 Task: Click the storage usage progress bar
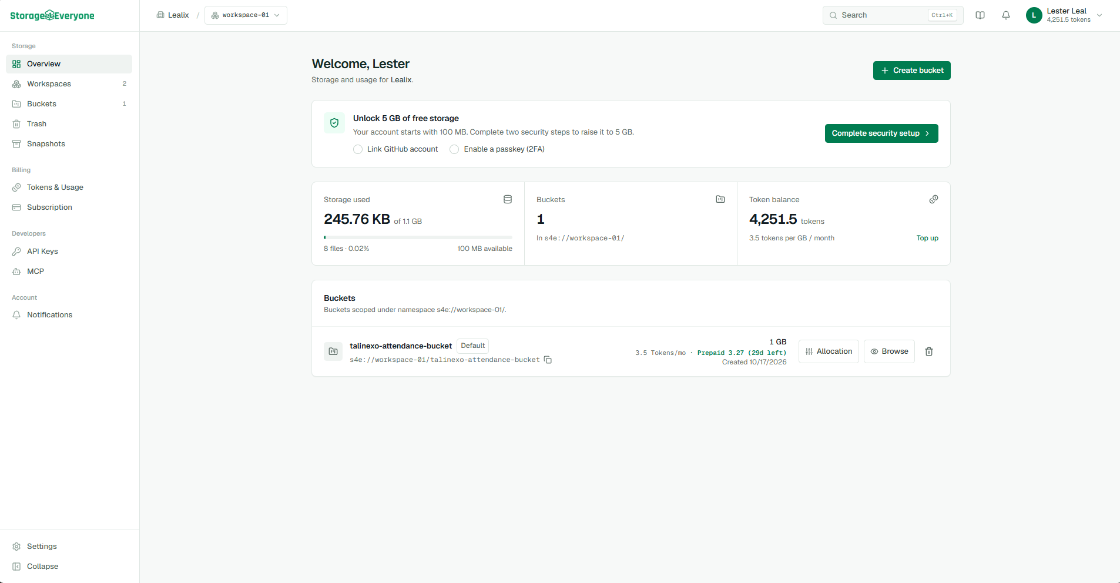coord(418,237)
